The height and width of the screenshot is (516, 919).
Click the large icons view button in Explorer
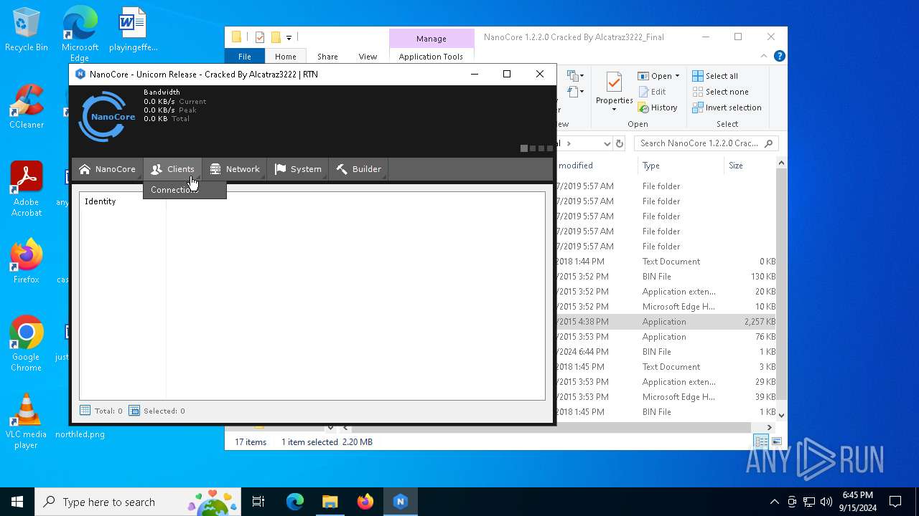pos(777,441)
